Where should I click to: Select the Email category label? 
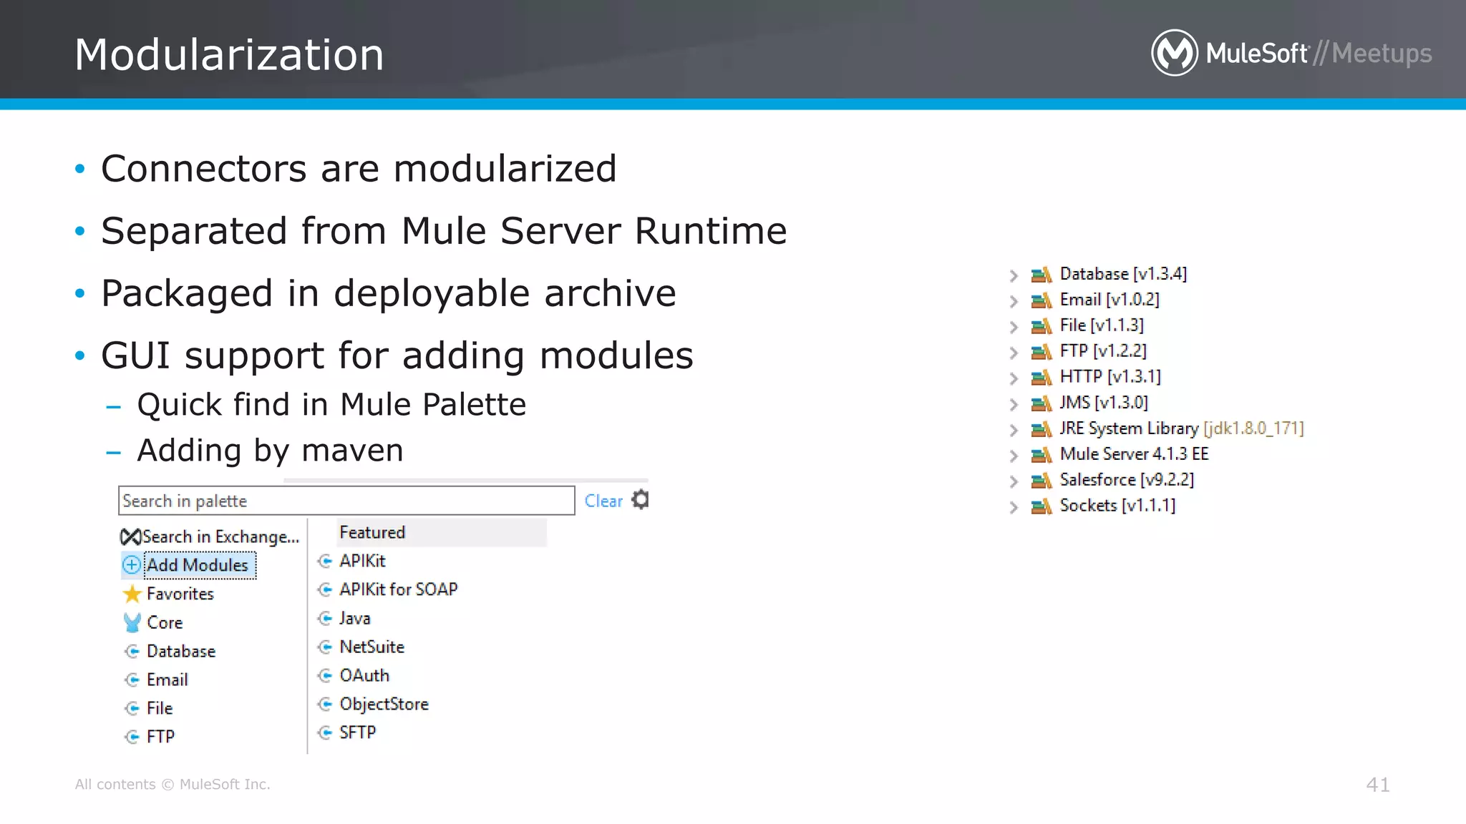tap(168, 680)
